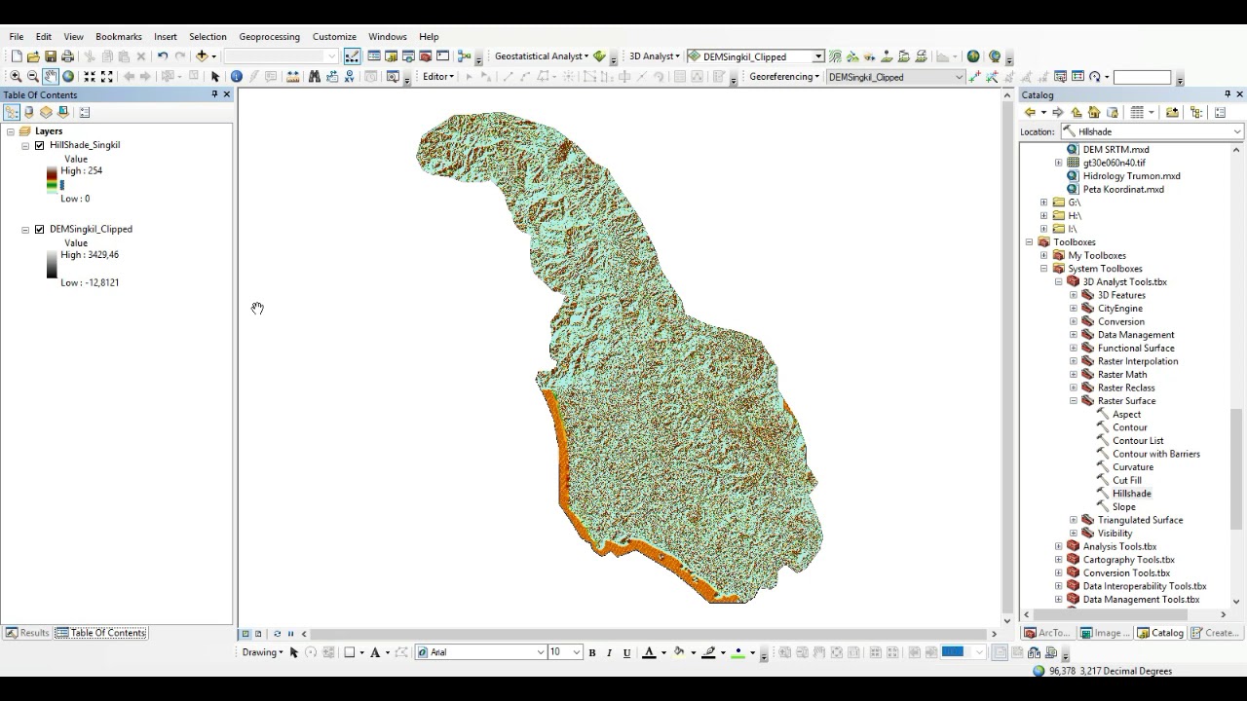Image resolution: width=1247 pixels, height=701 pixels.
Task: Click the Create Contours 3D Analyst icon
Action: [835, 56]
